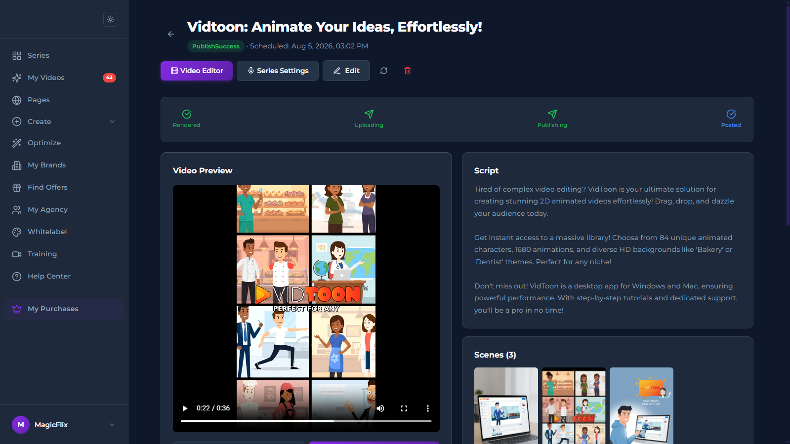Click the My Agency people icon
Viewport: 790px width, 444px height.
coord(17,209)
